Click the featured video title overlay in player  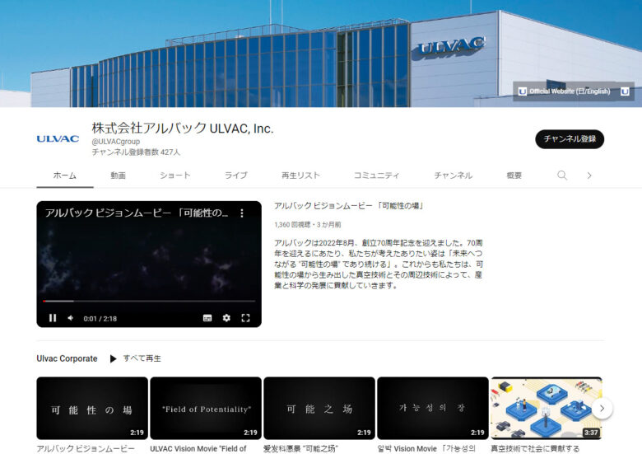pyautogui.click(x=137, y=213)
